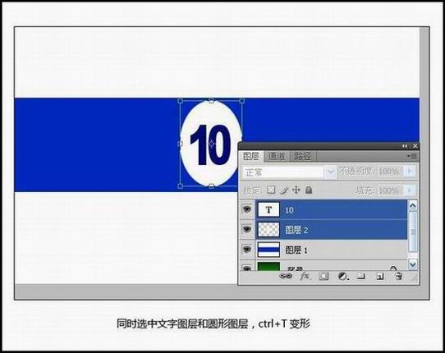Select the layer named 图层 1
Viewport: 445px width, 353px height.
coord(332,250)
